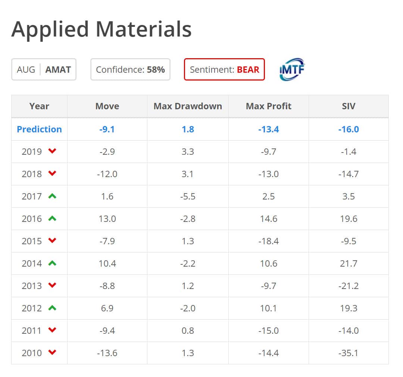Click the Move column header
The image size is (403, 377).
[x=107, y=106]
